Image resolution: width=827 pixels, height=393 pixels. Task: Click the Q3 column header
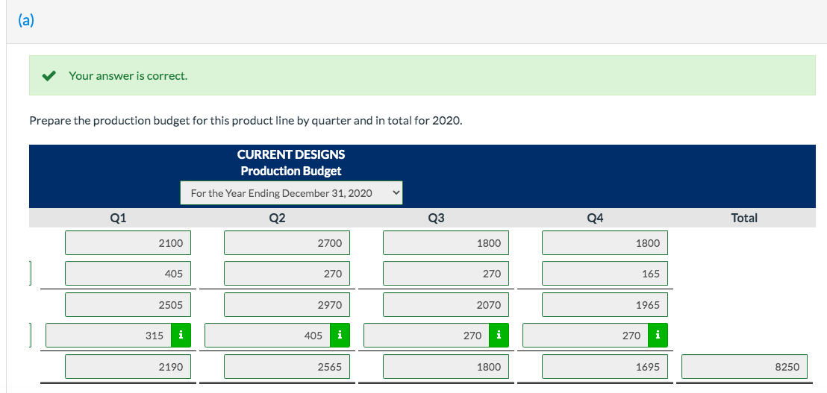(x=436, y=218)
